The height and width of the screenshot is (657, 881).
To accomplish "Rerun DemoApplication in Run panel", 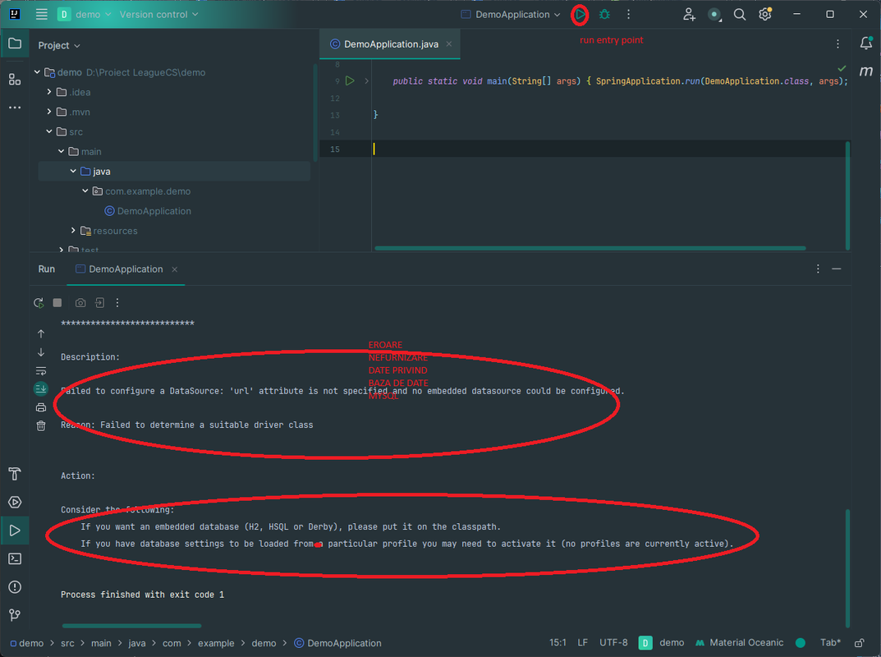I will (39, 303).
